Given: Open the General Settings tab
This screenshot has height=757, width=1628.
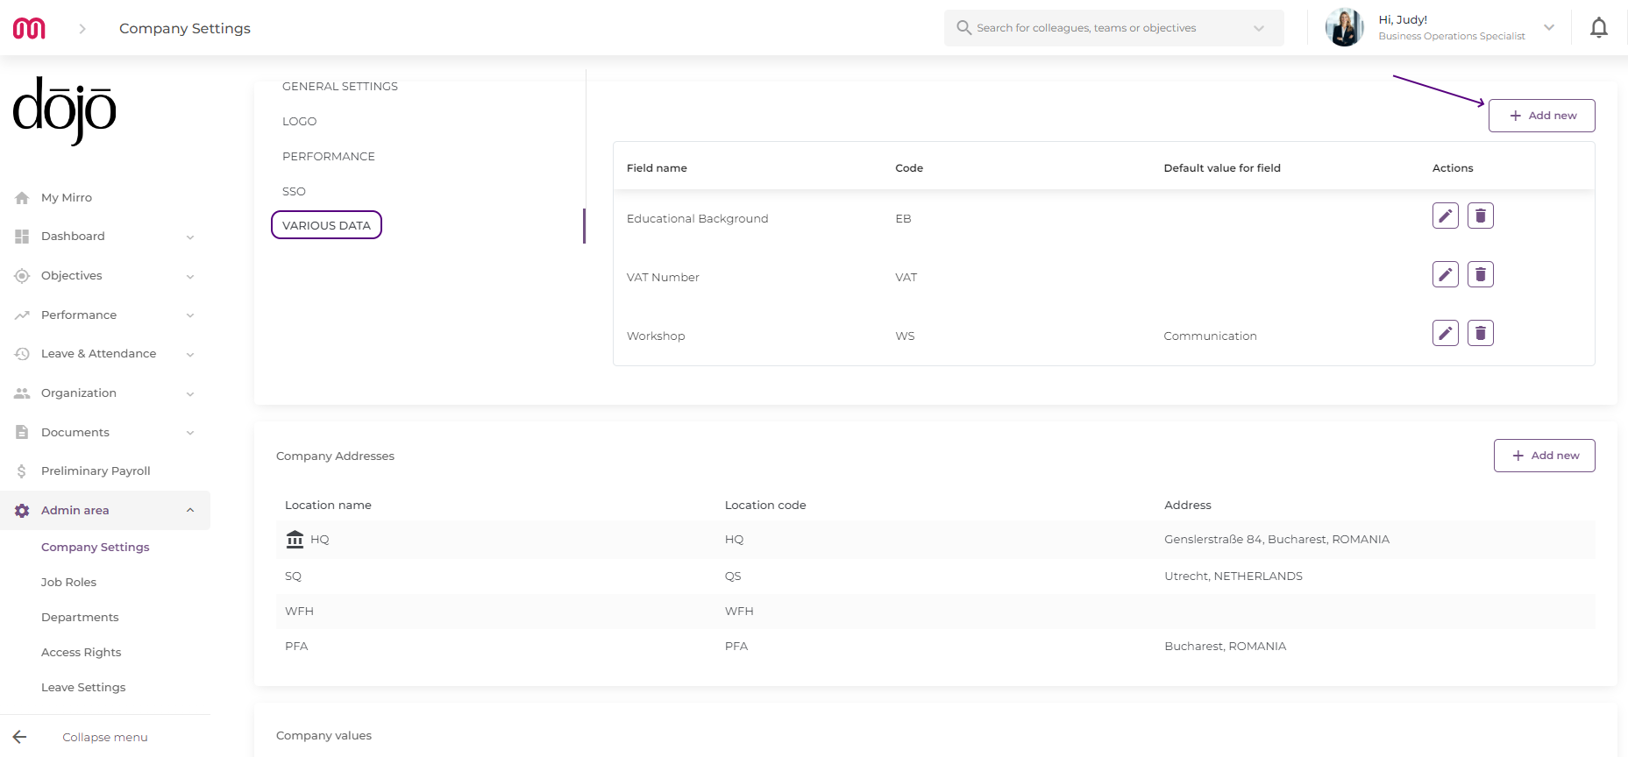Looking at the screenshot, I should point(340,86).
